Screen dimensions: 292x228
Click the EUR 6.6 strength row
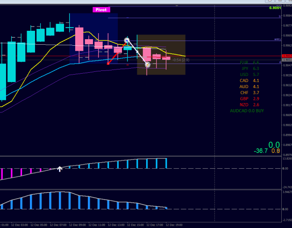pos(249,62)
